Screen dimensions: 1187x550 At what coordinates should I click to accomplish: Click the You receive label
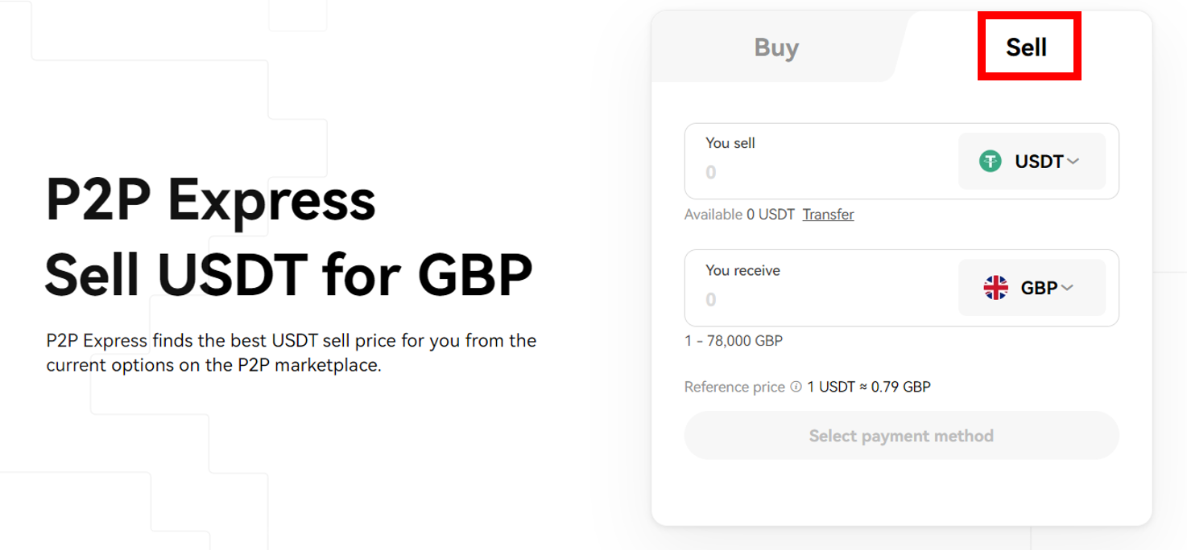pos(743,270)
